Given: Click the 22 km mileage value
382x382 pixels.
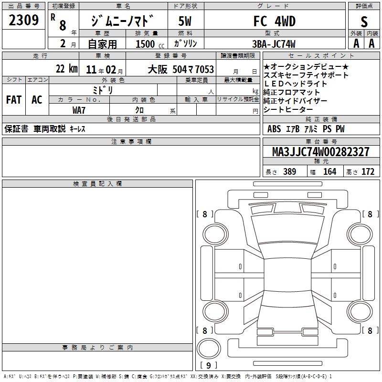Looking at the screenshot, I should tap(66, 69).
